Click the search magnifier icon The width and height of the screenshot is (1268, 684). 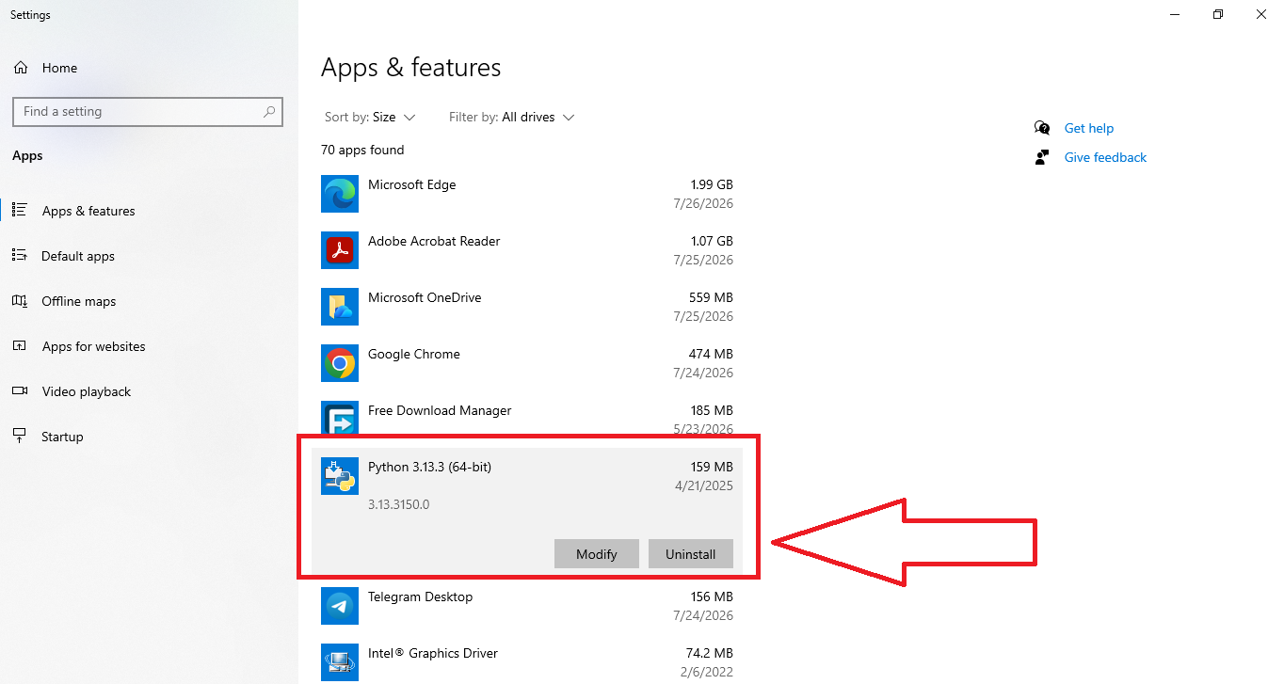point(269,111)
